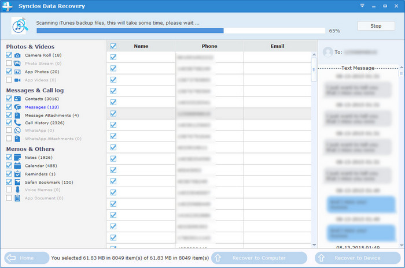Uncheck the Reminders (1) checkbox

click(9, 174)
